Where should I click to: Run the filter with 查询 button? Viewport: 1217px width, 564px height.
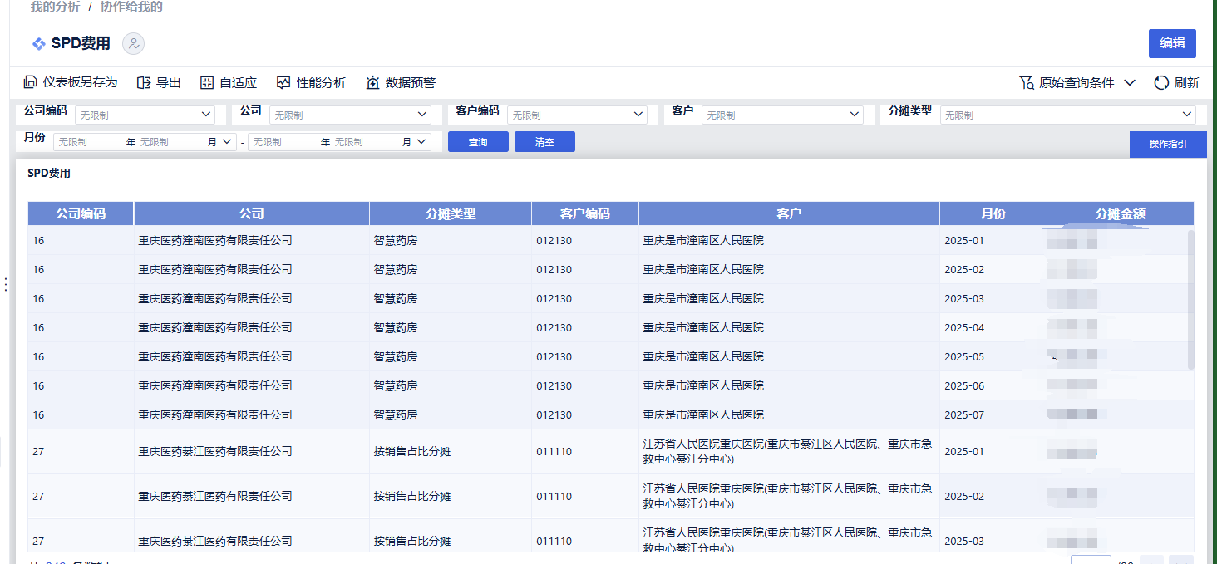tap(478, 142)
